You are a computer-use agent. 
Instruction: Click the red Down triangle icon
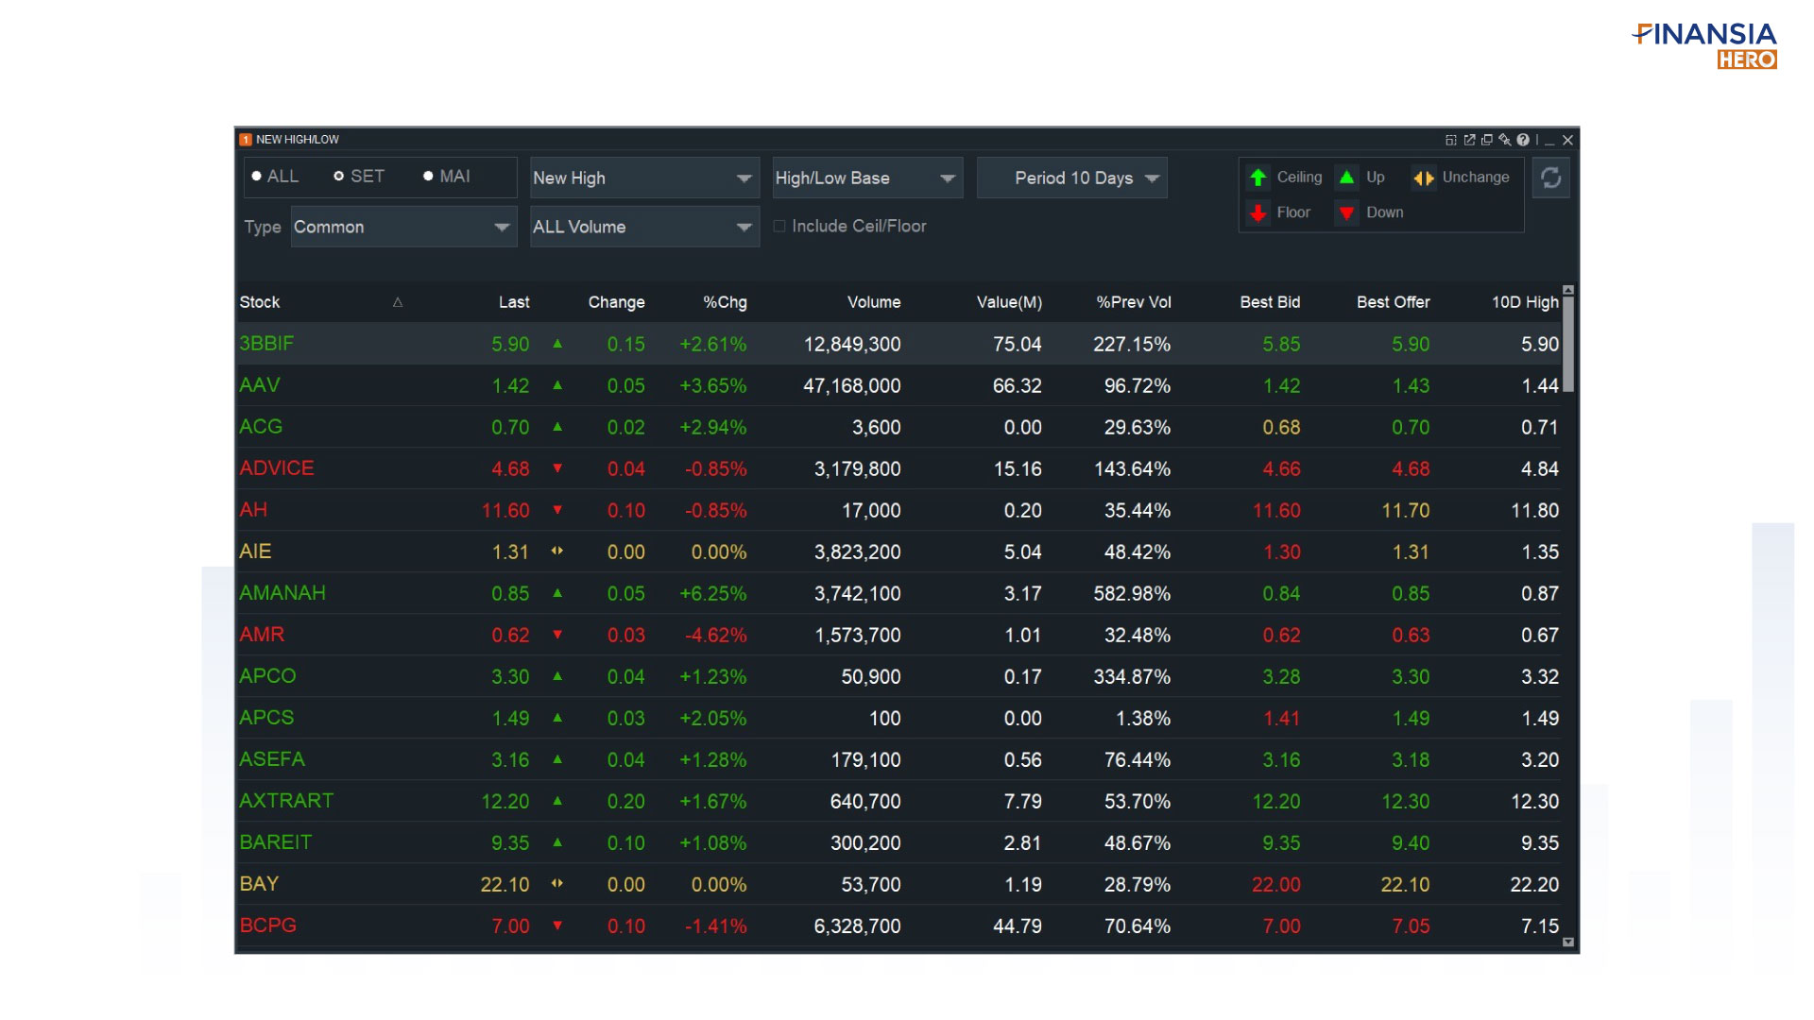1346,213
